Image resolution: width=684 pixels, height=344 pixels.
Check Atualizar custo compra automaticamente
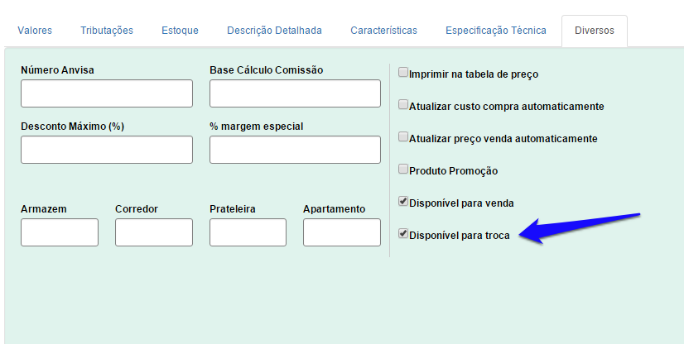click(x=403, y=105)
